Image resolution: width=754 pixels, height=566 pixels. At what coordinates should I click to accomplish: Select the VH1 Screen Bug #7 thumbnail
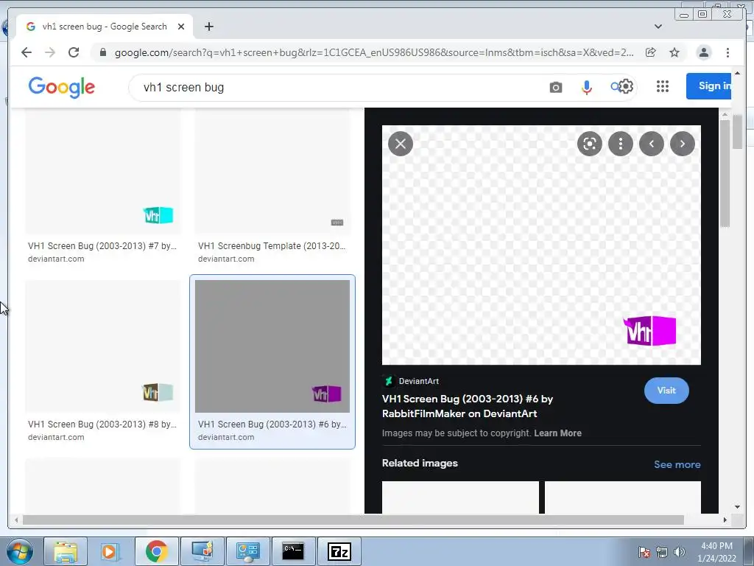(103, 171)
